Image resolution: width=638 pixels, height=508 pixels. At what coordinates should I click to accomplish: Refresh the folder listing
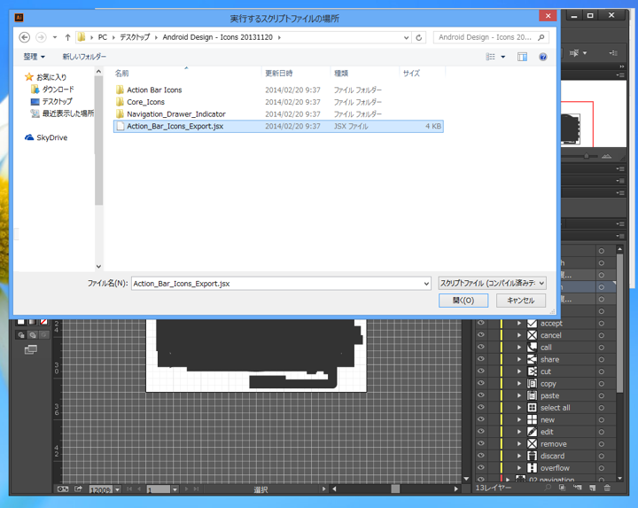click(x=418, y=37)
